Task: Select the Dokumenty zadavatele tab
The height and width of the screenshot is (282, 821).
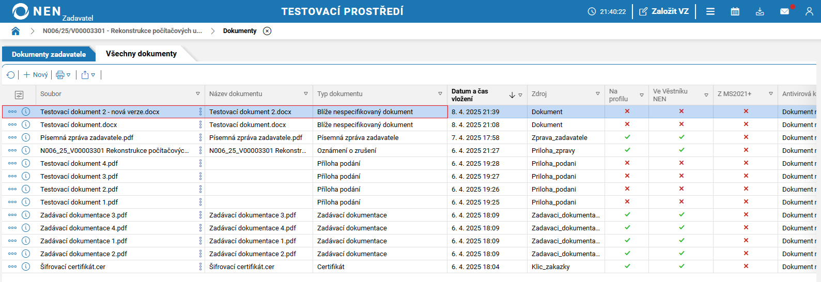Action: (x=49, y=54)
